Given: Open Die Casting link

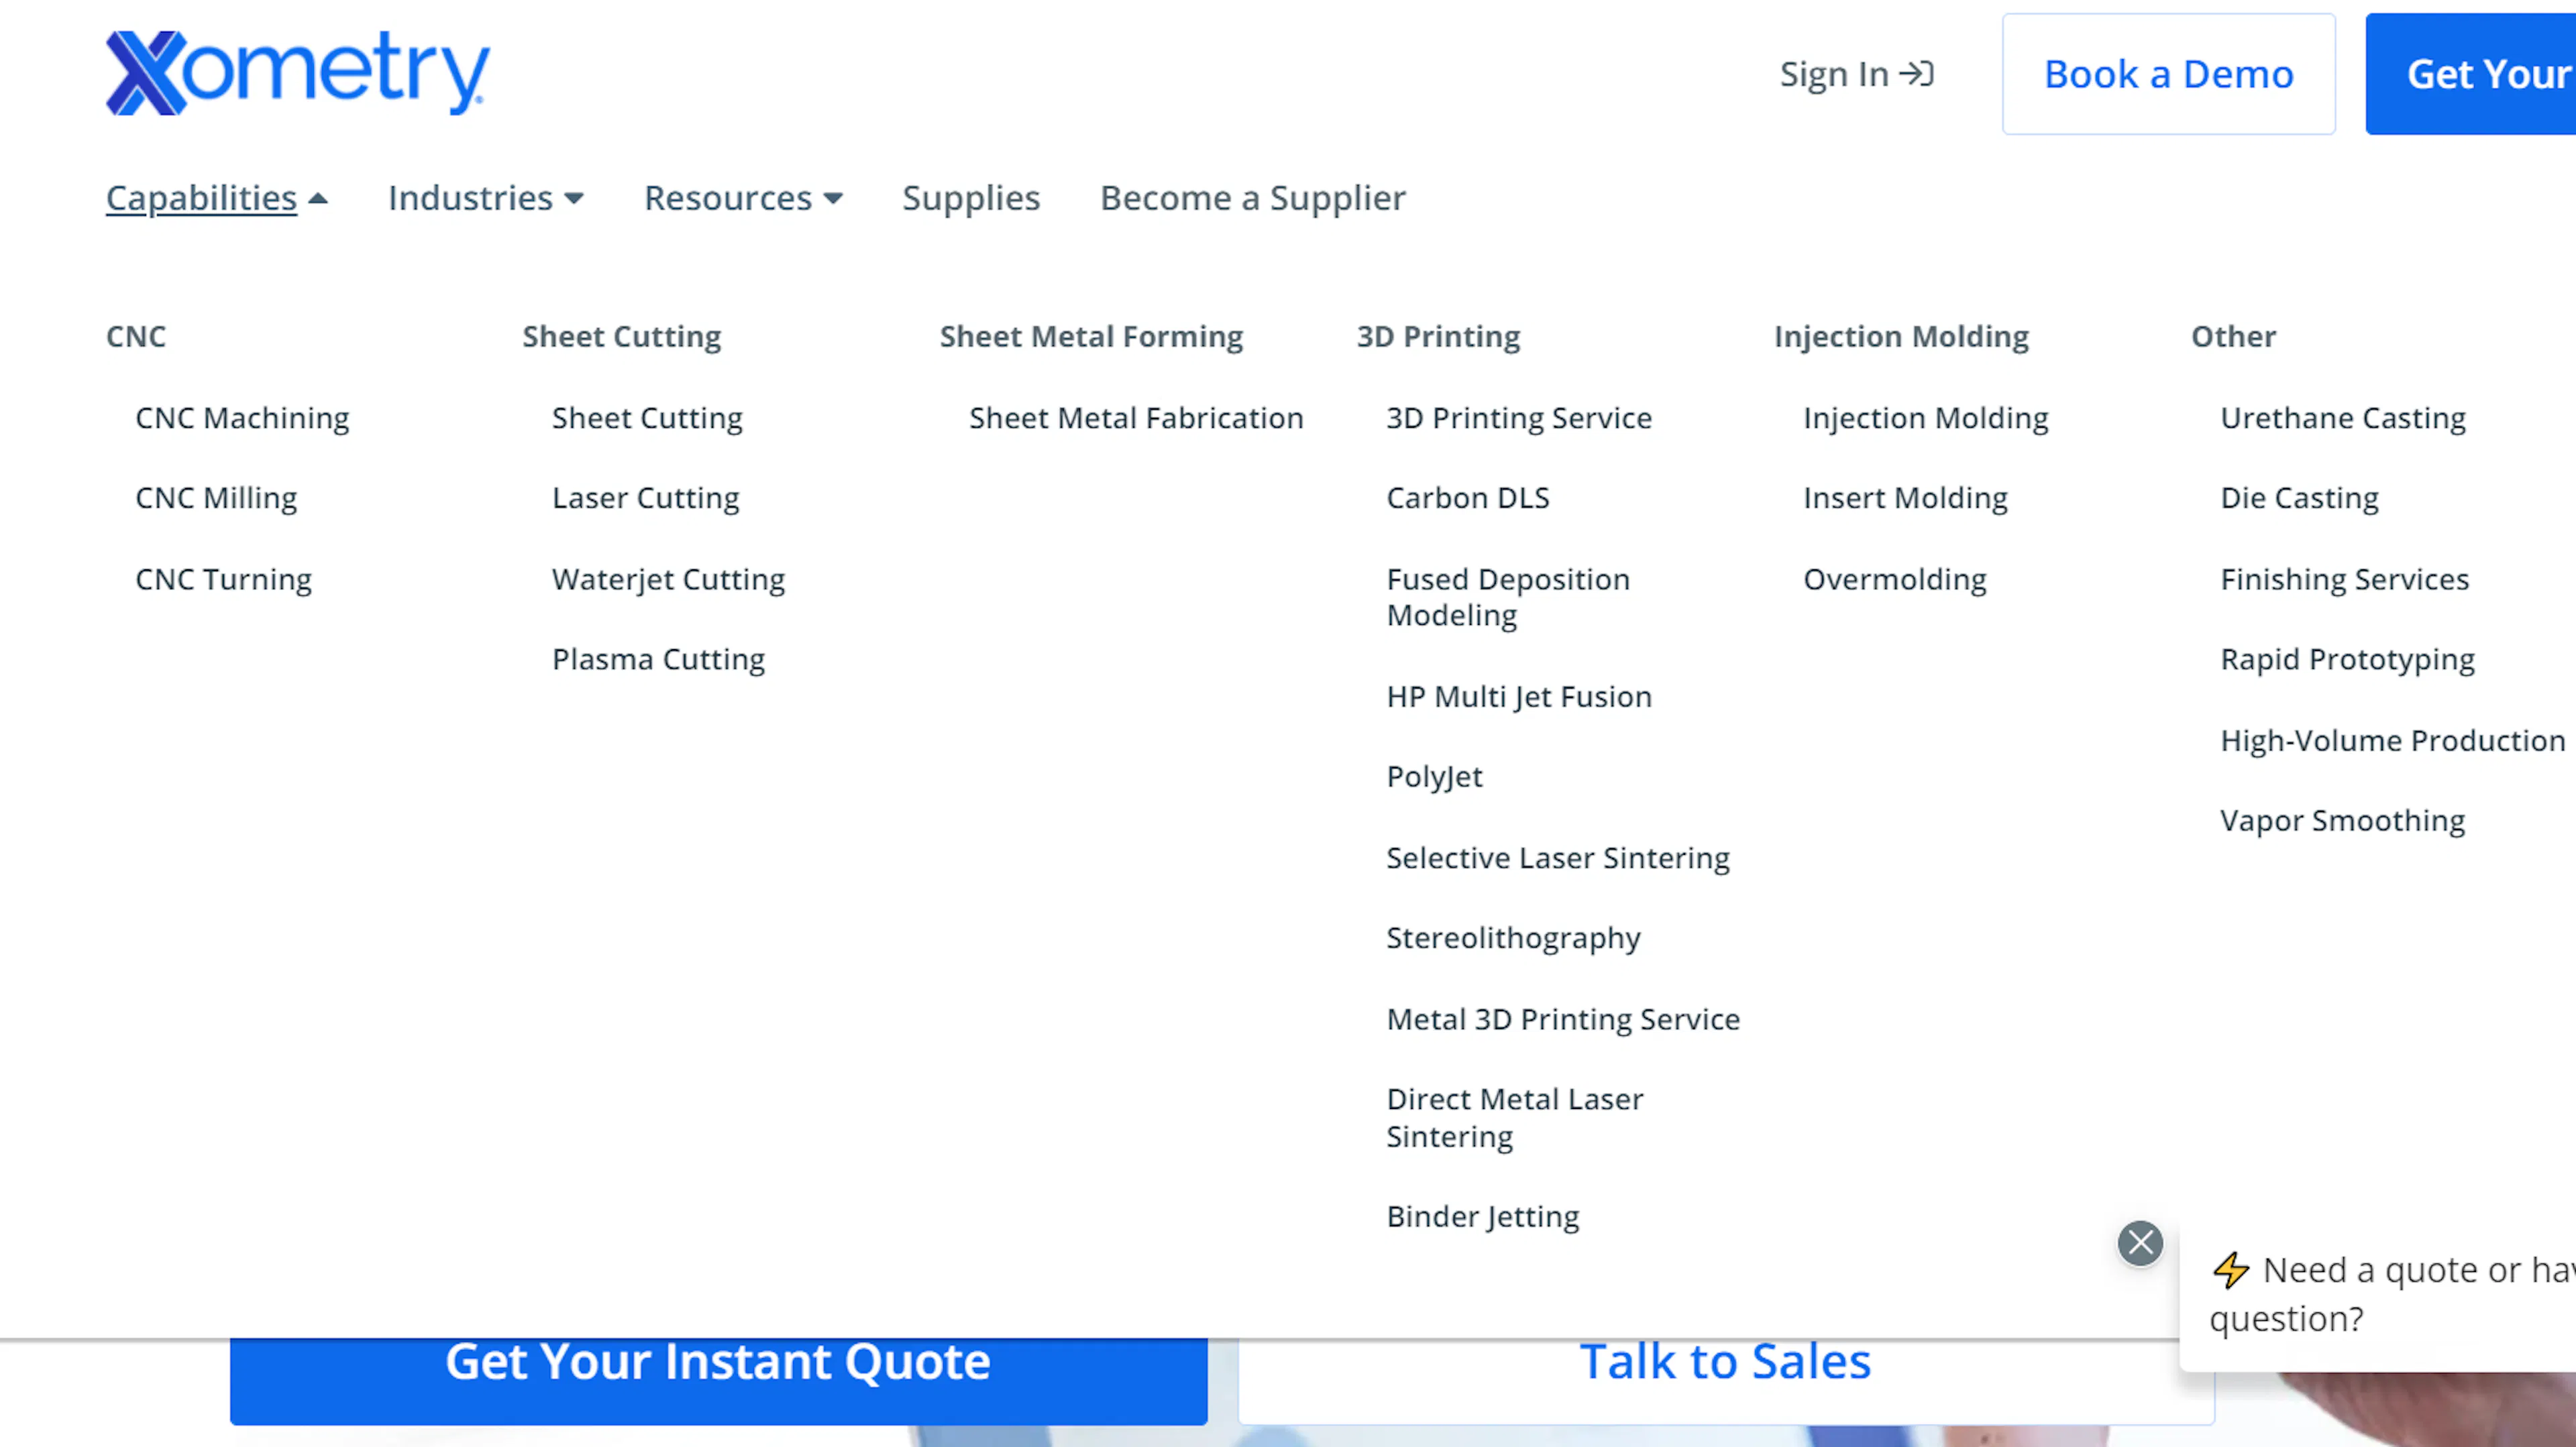Looking at the screenshot, I should pos(2299,498).
